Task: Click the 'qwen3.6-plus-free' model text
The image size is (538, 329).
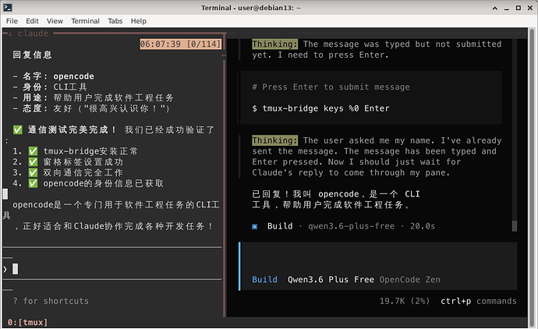Action: (351, 226)
